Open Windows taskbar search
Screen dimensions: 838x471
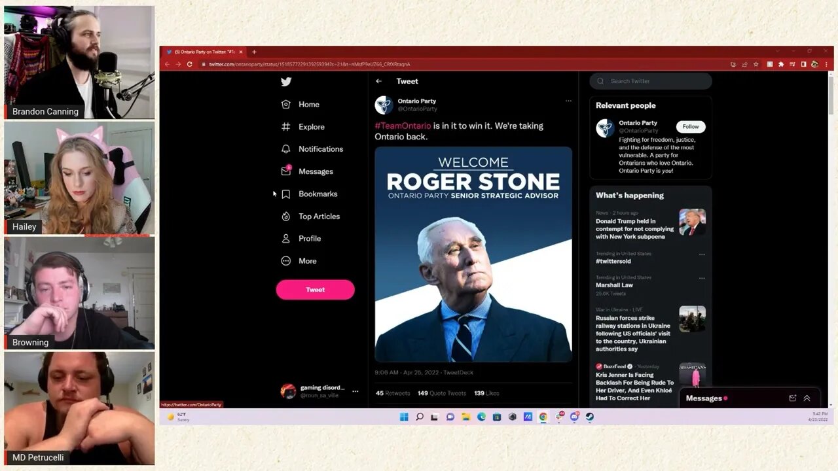point(420,417)
